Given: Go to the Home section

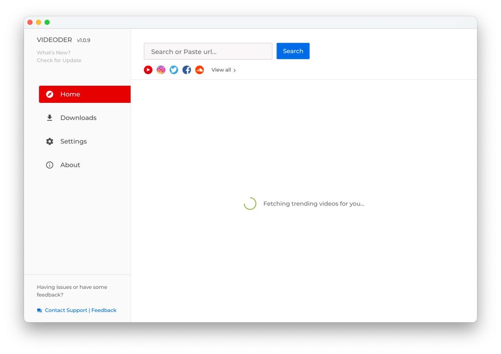Looking at the screenshot, I should (x=85, y=94).
